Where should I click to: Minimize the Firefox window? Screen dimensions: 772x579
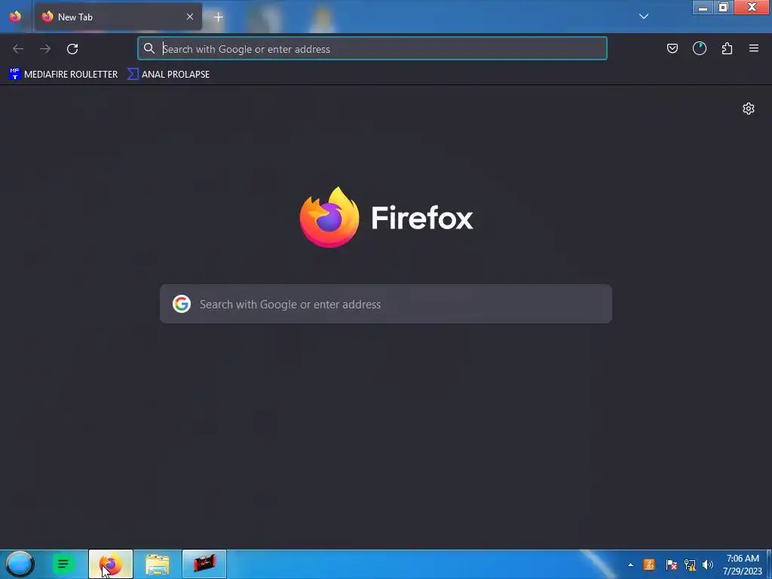tap(703, 8)
